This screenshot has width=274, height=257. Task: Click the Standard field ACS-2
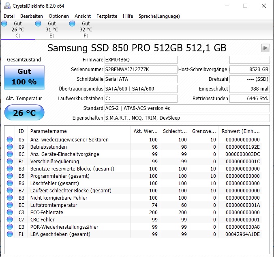pyautogui.click(x=187, y=108)
